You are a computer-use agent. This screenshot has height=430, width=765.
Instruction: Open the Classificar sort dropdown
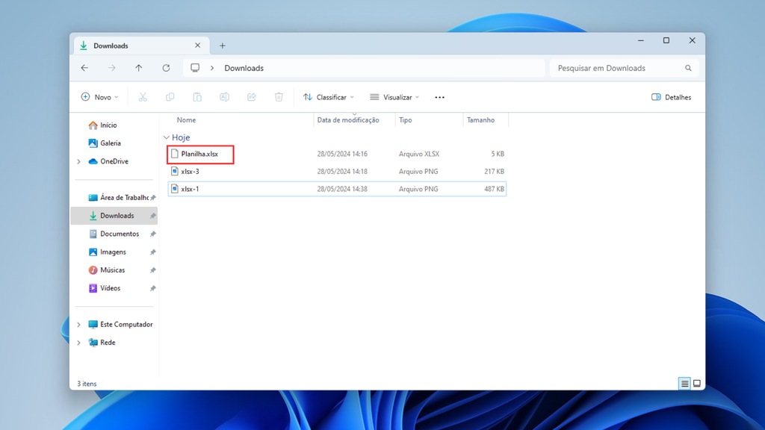pos(329,97)
